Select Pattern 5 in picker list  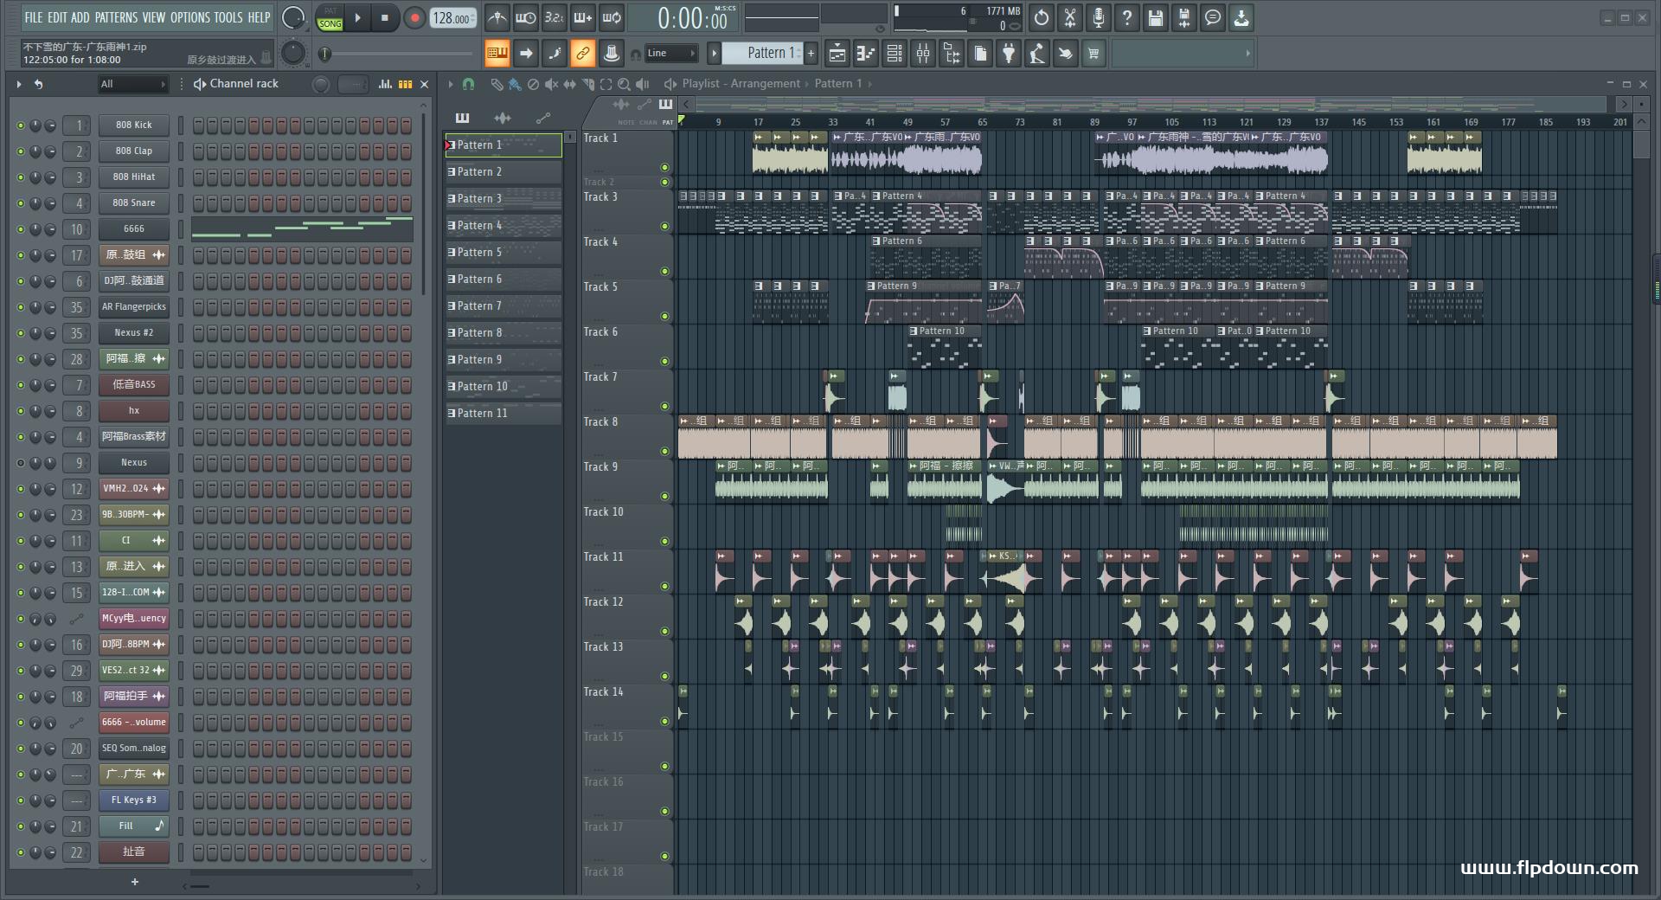503,253
